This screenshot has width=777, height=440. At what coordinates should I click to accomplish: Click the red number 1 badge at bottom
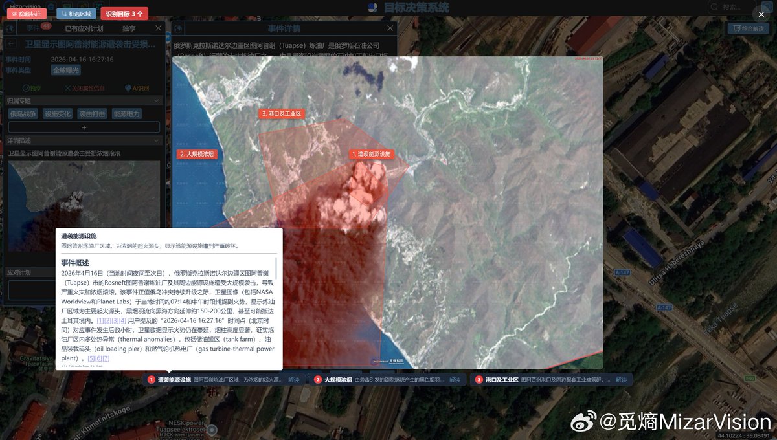click(151, 380)
